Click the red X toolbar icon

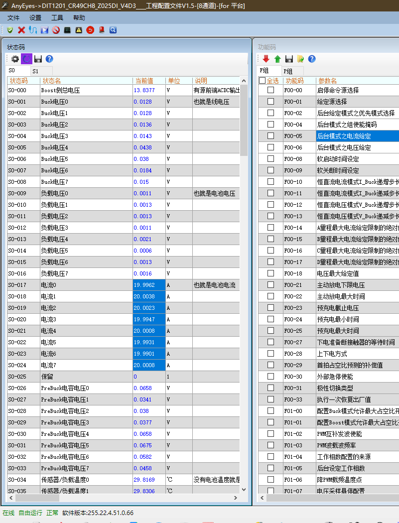[21, 30]
